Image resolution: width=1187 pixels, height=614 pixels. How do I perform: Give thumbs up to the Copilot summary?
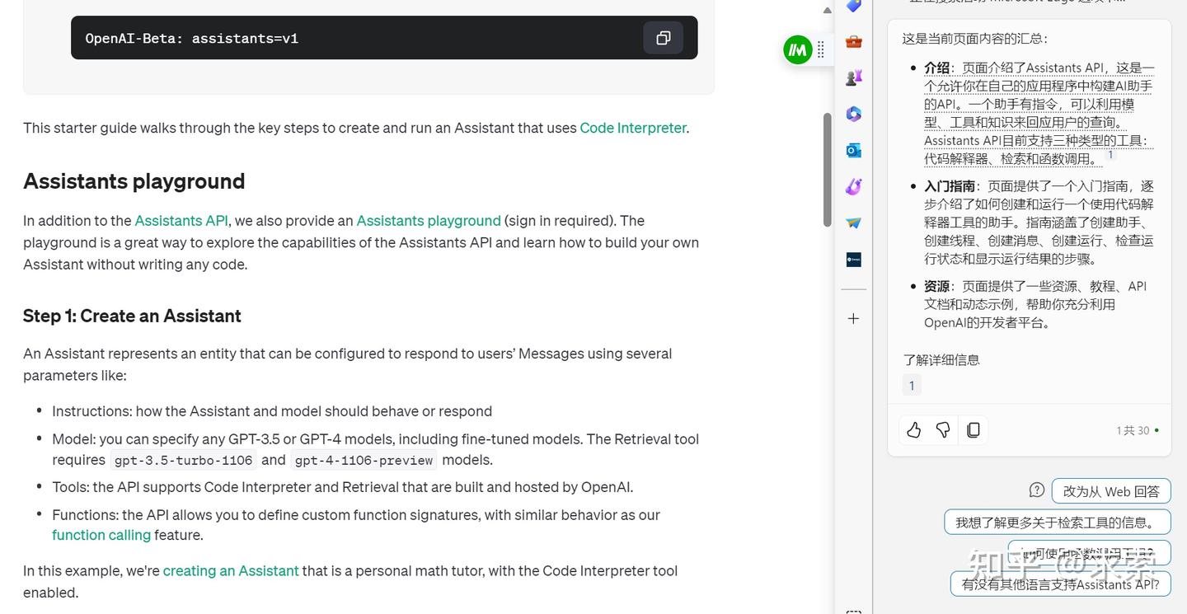click(x=914, y=429)
